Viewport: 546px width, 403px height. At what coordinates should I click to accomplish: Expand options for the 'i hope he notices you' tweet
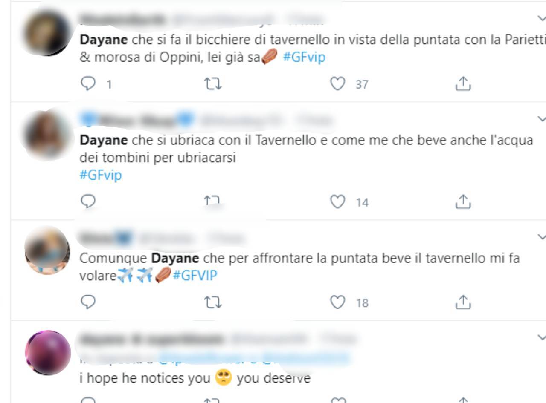tap(541, 337)
